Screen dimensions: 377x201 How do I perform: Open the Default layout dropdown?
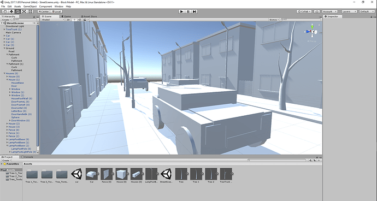click(367, 11)
